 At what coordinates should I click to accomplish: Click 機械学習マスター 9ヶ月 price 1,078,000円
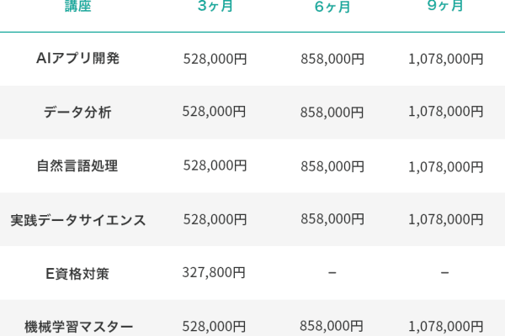click(x=445, y=326)
